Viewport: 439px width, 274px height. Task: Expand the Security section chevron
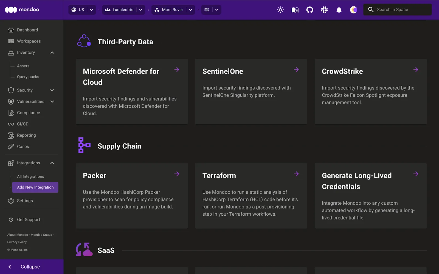point(52,90)
